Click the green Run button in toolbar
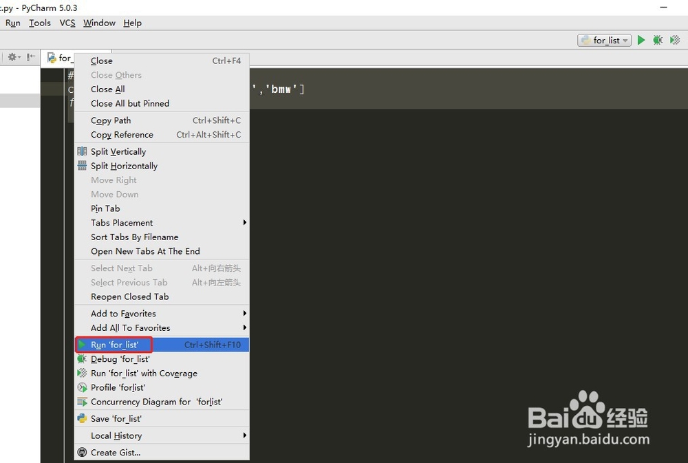This screenshot has height=463, width=688. click(641, 40)
